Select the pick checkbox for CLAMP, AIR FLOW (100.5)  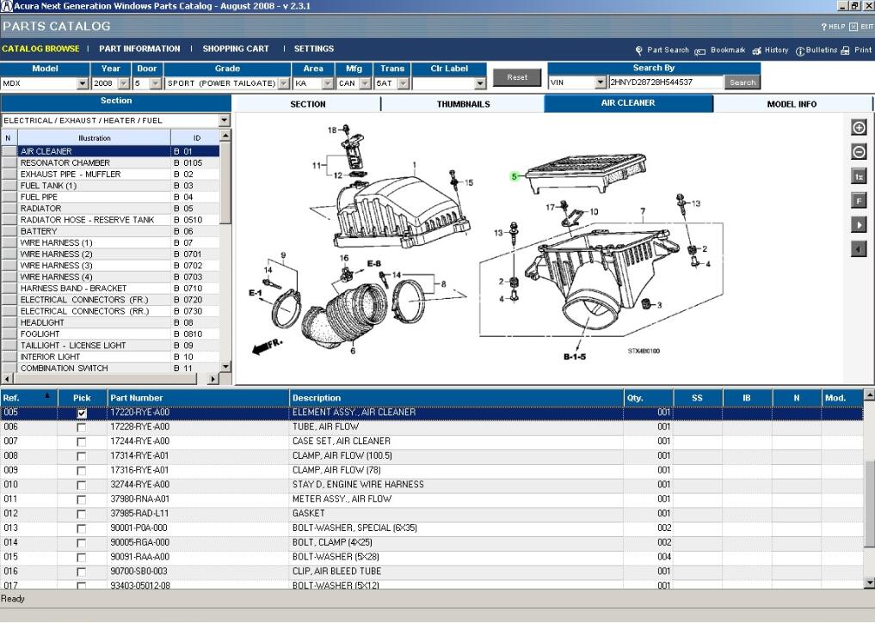coord(82,456)
